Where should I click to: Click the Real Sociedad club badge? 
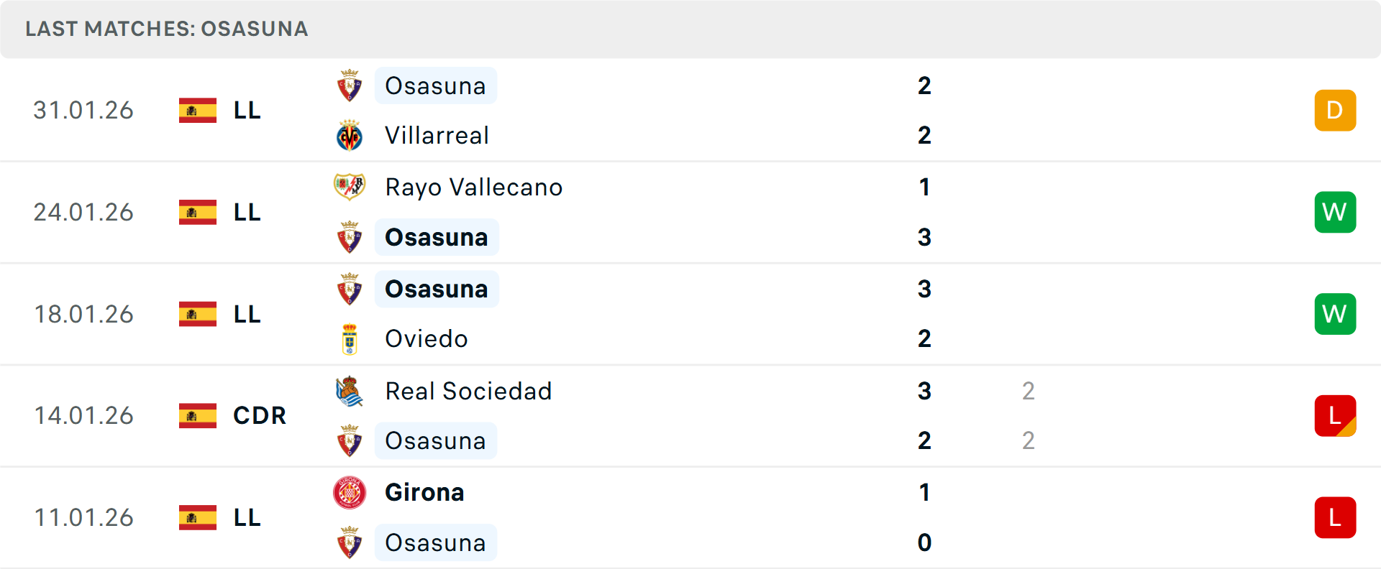[x=350, y=392]
